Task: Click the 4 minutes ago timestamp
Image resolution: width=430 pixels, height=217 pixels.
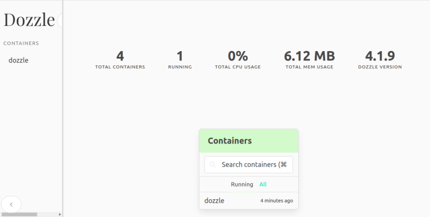Action: pyautogui.click(x=276, y=201)
